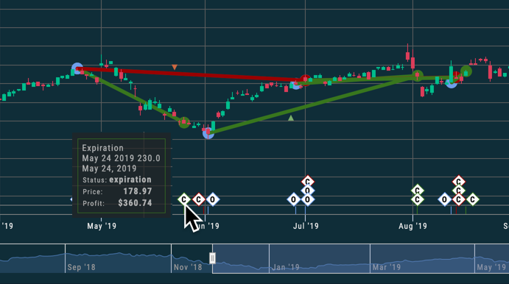Click the profit value $360.74 in tooltip
The height and width of the screenshot is (284, 509).
click(135, 203)
